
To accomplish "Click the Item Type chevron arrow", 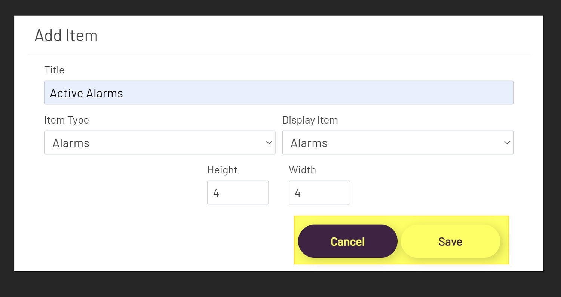I will pyautogui.click(x=269, y=143).
